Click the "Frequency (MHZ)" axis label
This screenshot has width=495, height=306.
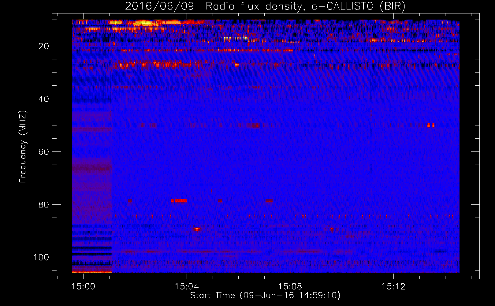pos(23,147)
